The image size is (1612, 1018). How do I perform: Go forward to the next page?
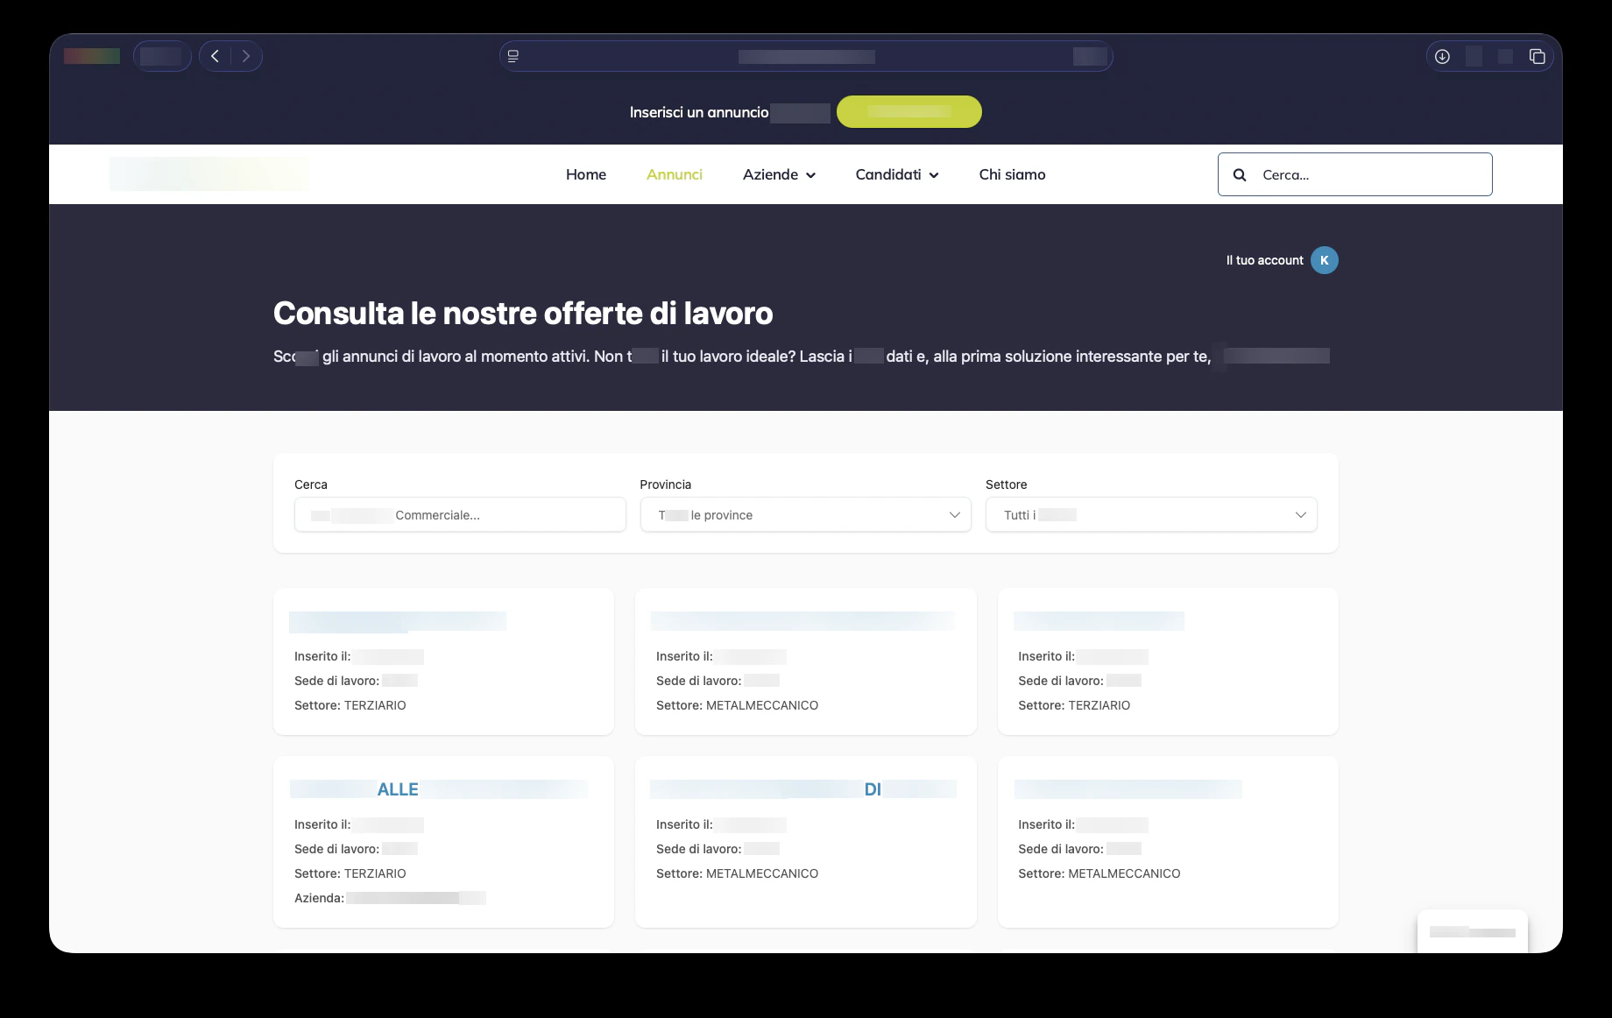[x=246, y=56]
